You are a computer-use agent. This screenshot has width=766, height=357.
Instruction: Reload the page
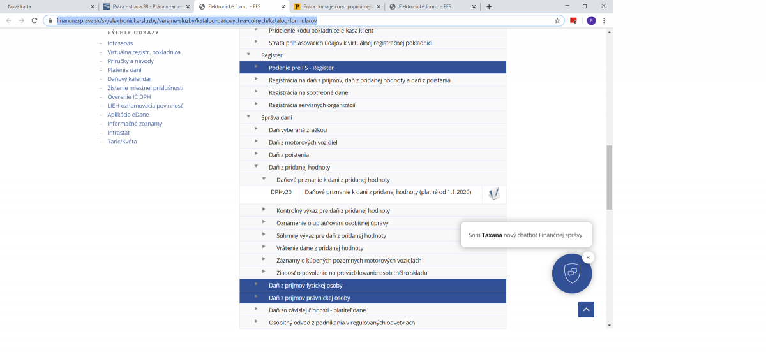click(34, 20)
